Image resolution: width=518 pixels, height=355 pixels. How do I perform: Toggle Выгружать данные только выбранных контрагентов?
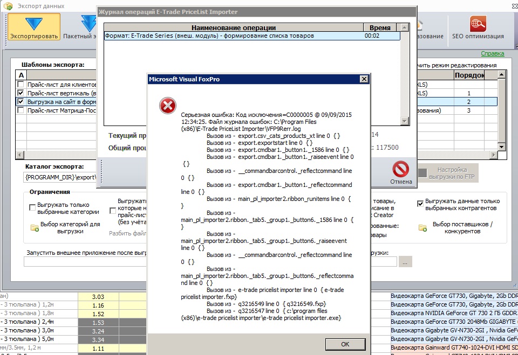(420, 204)
